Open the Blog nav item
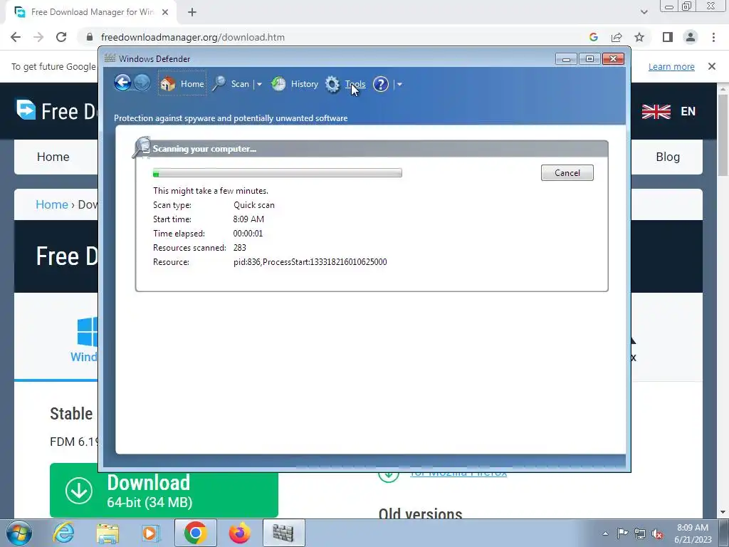The image size is (729, 547). 668,157
